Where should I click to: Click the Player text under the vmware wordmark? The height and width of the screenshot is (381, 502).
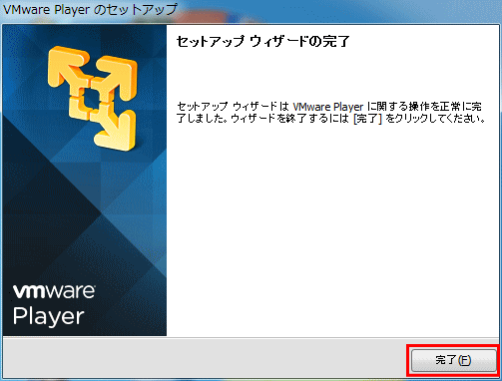pos(49,317)
